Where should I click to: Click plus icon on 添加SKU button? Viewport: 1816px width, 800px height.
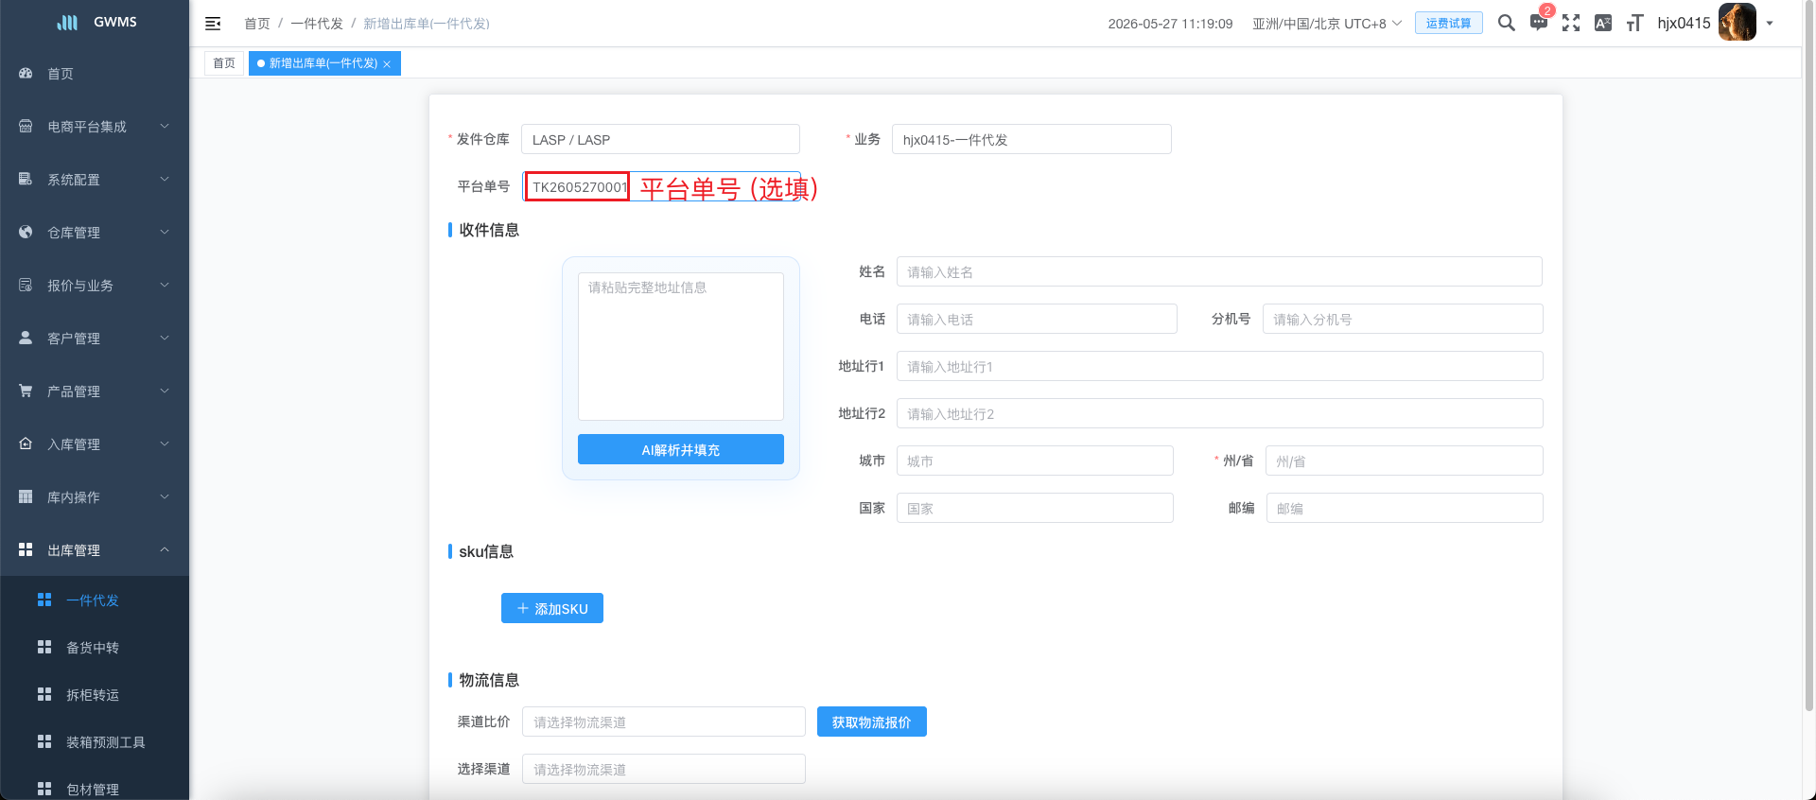523,608
